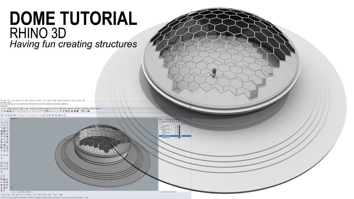354x199 pixels.
Task: Toggle the Meshes selection filter checkbox
Action: pyautogui.click(x=28, y=197)
